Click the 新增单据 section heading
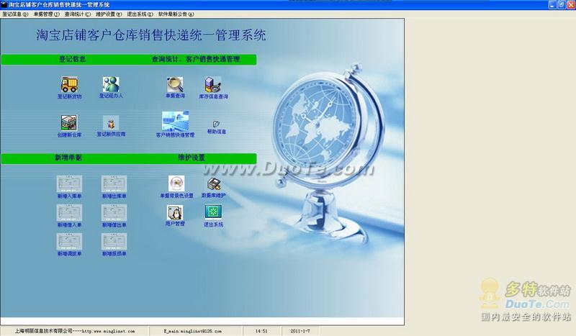 coord(68,158)
